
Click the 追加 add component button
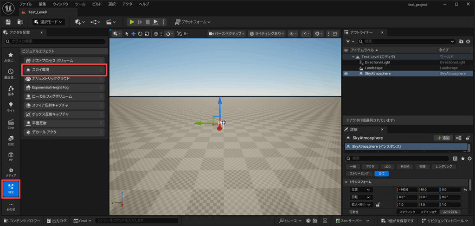point(443,138)
